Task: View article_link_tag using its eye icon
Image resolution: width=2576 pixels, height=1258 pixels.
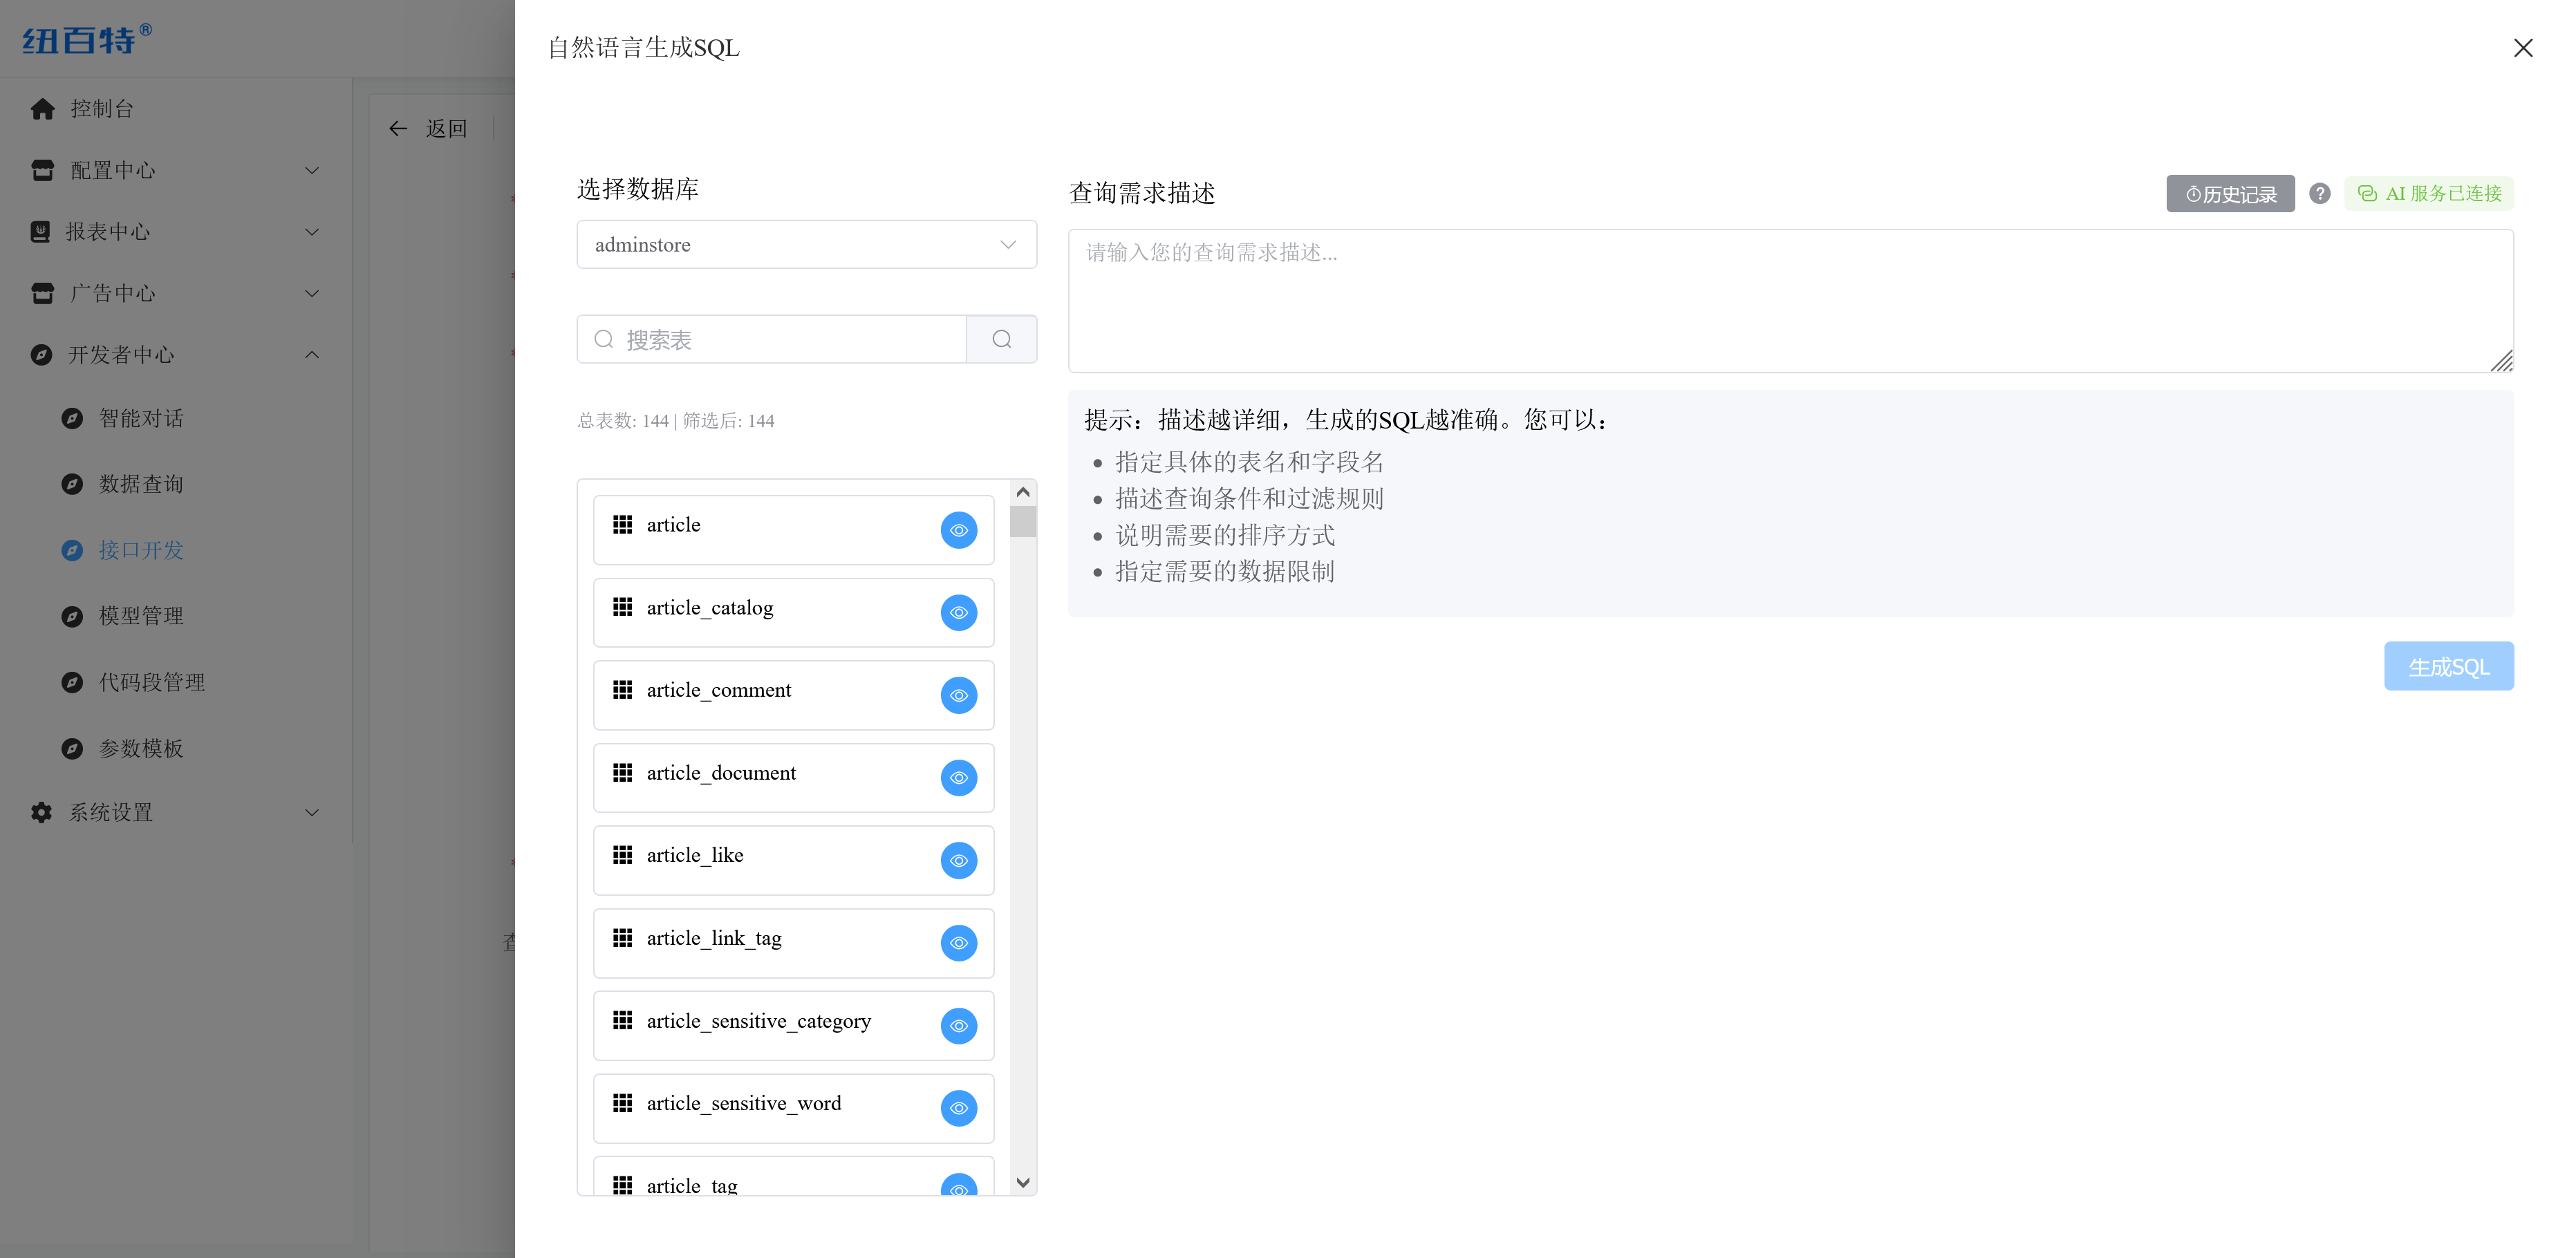Action: pyautogui.click(x=958, y=943)
